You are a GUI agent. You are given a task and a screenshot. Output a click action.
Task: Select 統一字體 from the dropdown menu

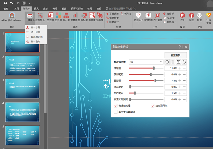[x=36, y=27]
